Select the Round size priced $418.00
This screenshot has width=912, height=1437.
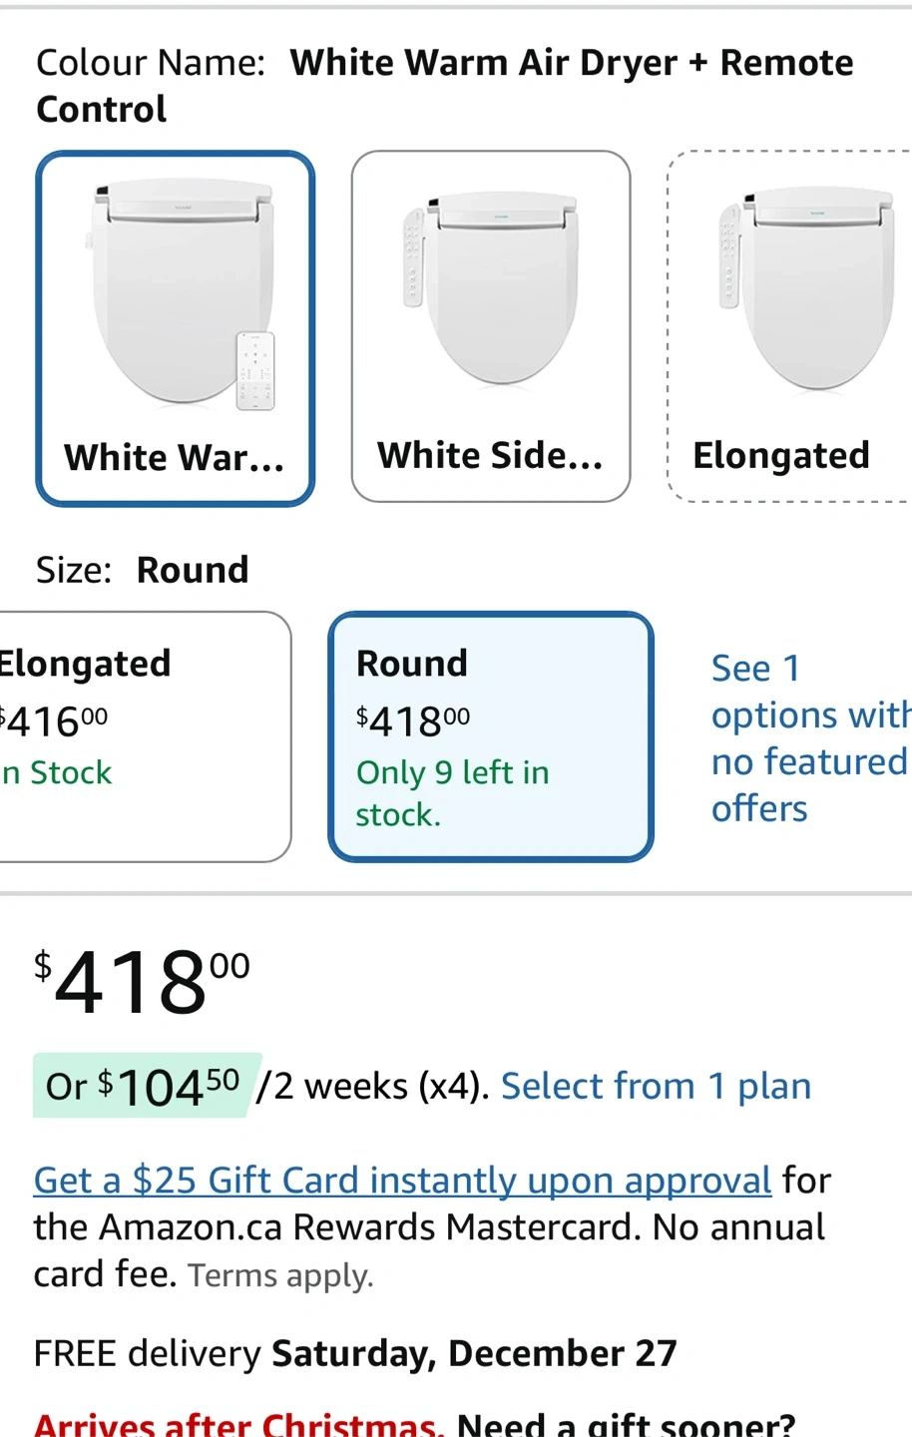(x=490, y=735)
